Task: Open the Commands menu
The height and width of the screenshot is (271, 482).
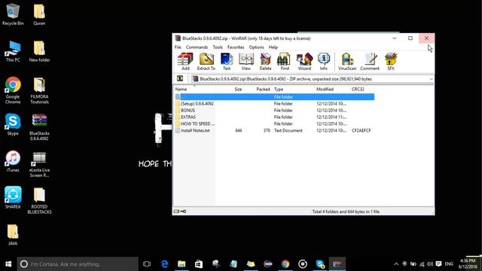Action: tap(197, 47)
